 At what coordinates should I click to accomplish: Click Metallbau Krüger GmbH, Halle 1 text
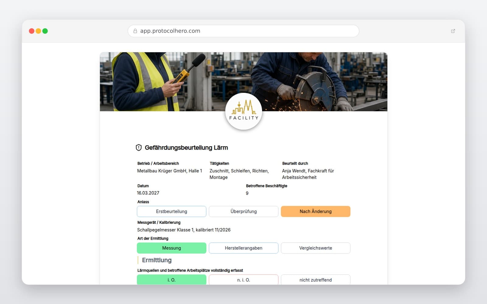(x=170, y=171)
